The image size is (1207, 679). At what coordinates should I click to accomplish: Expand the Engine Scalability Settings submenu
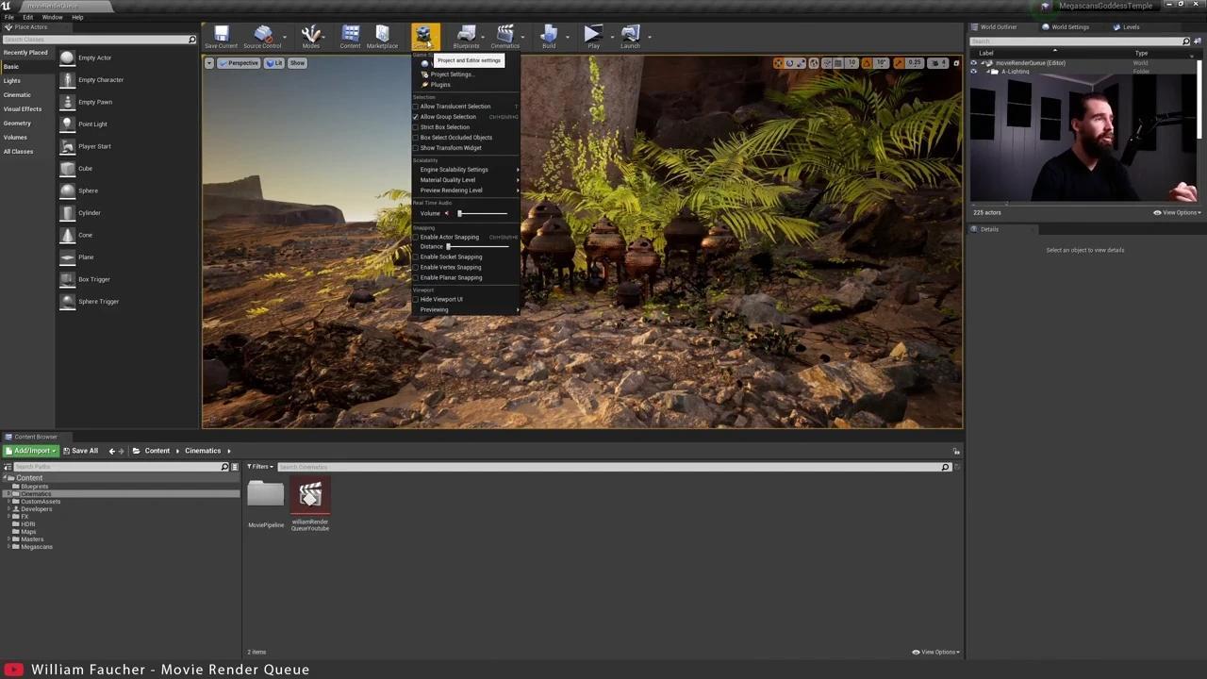point(454,169)
